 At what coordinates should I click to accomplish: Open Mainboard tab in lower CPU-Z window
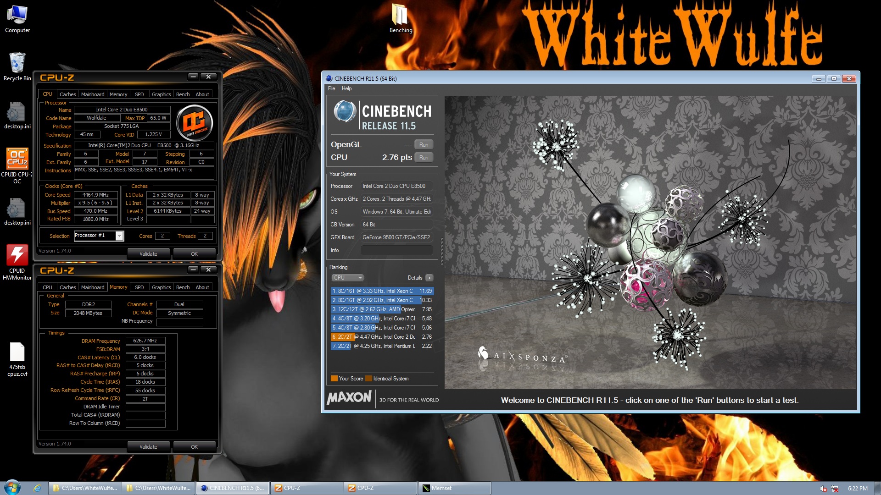coord(93,287)
